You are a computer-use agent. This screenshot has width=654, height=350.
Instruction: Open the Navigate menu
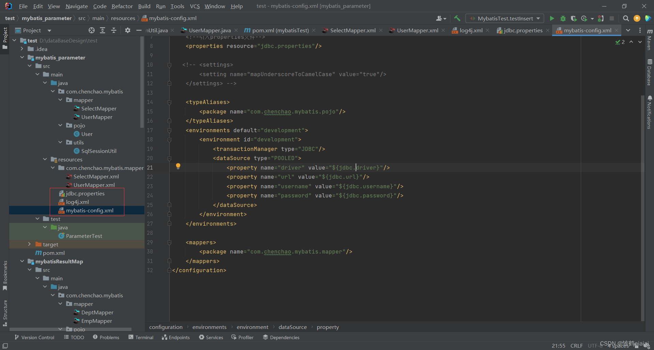click(x=77, y=6)
